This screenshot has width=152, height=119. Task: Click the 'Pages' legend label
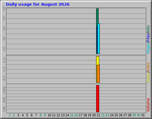point(148,48)
